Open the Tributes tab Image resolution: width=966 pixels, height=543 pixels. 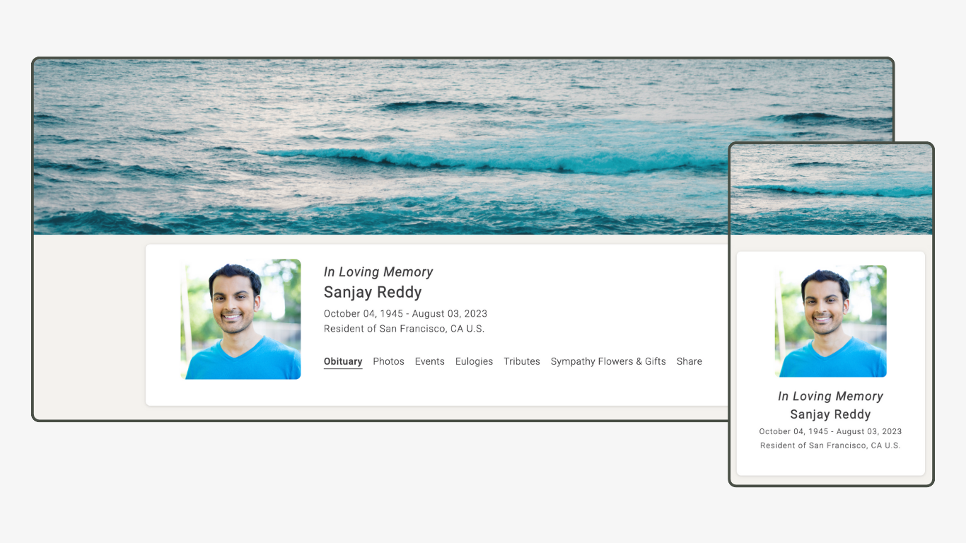522,361
